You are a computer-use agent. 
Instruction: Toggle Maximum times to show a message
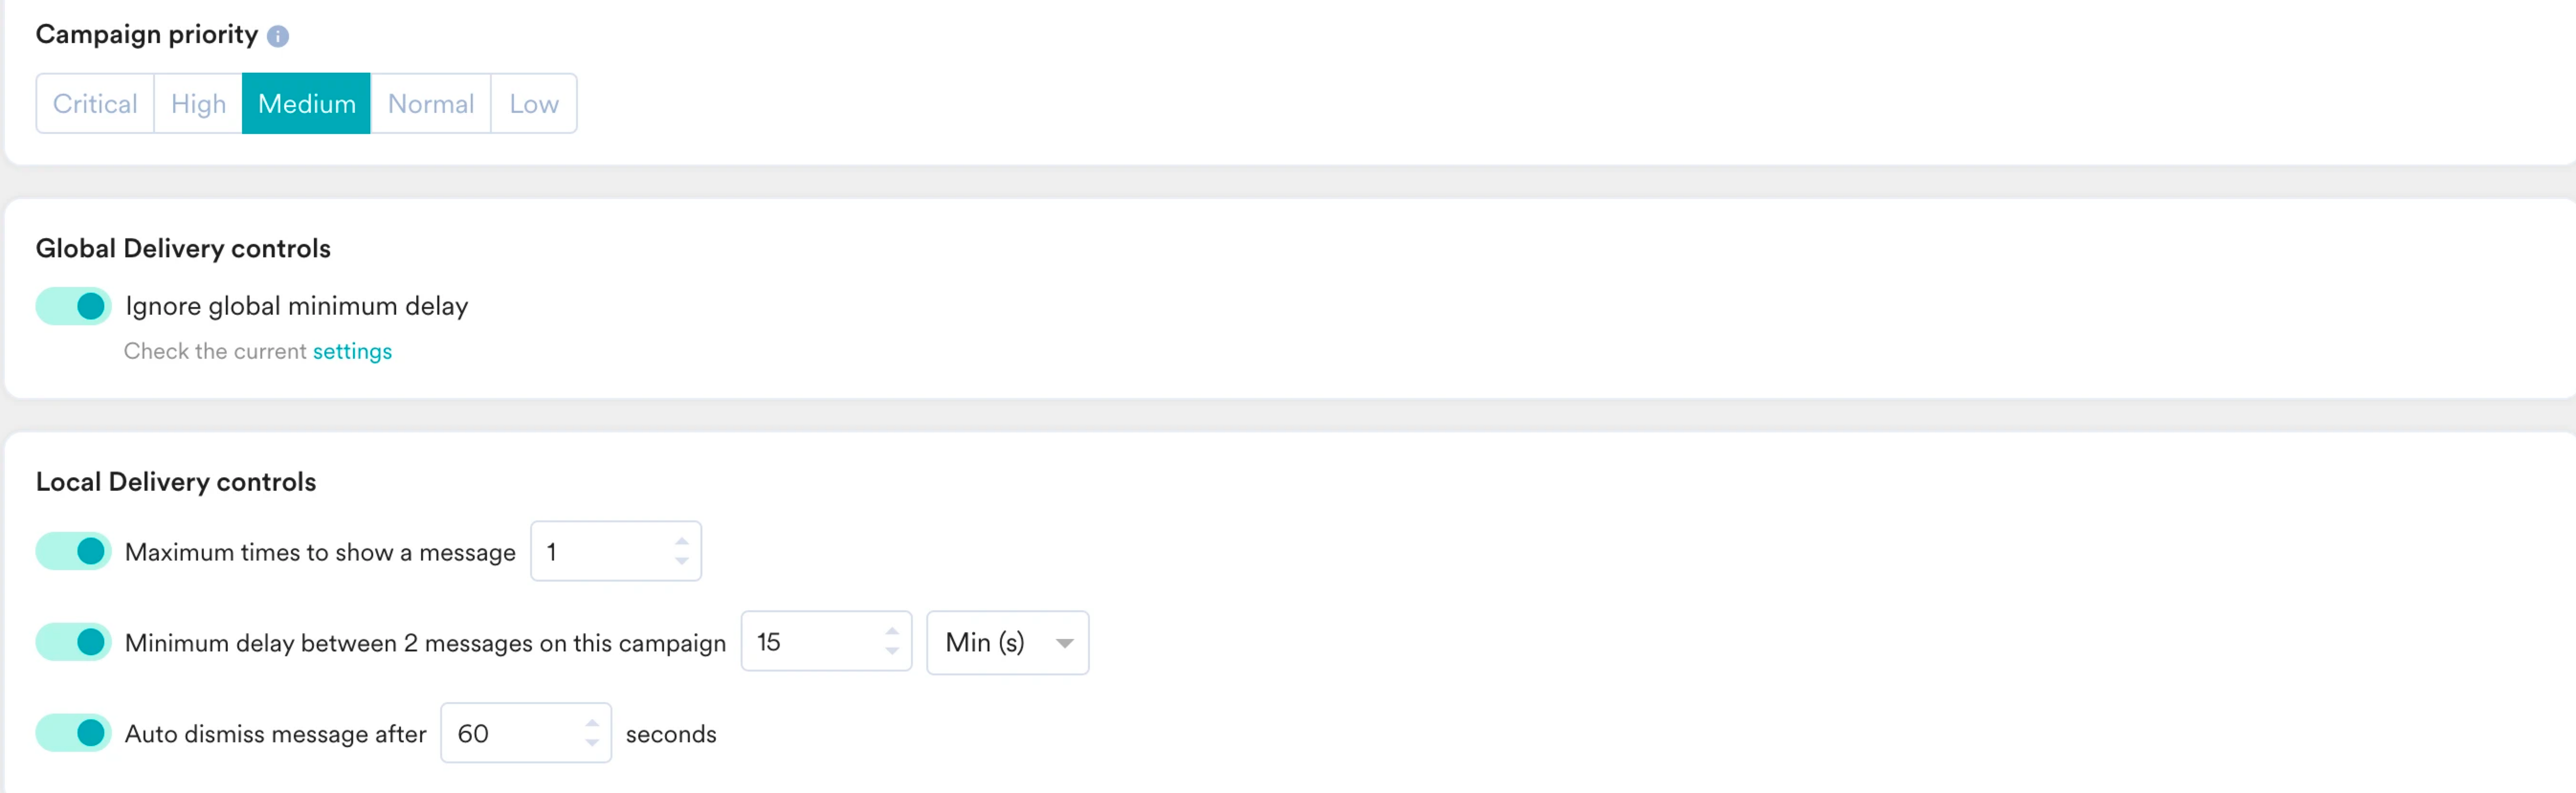(74, 551)
